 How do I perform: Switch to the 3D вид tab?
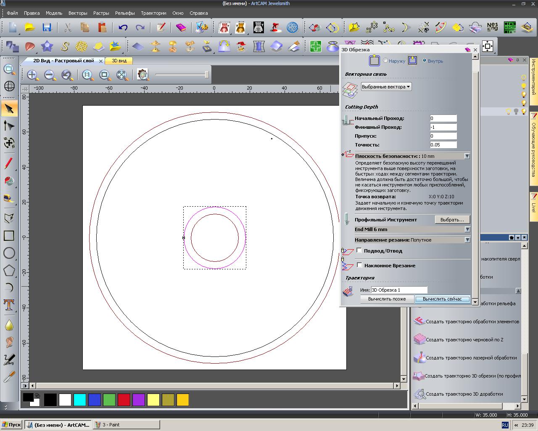(119, 61)
